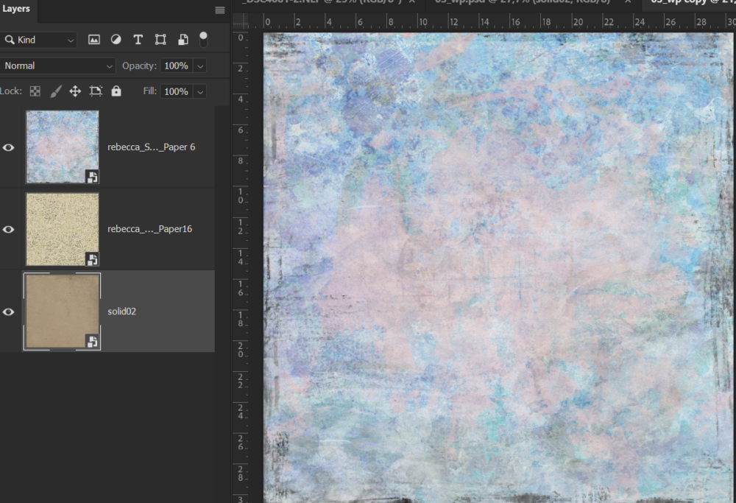Screen dimensions: 736x503
Task: Click the Opacity label
Action: [x=139, y=66]
